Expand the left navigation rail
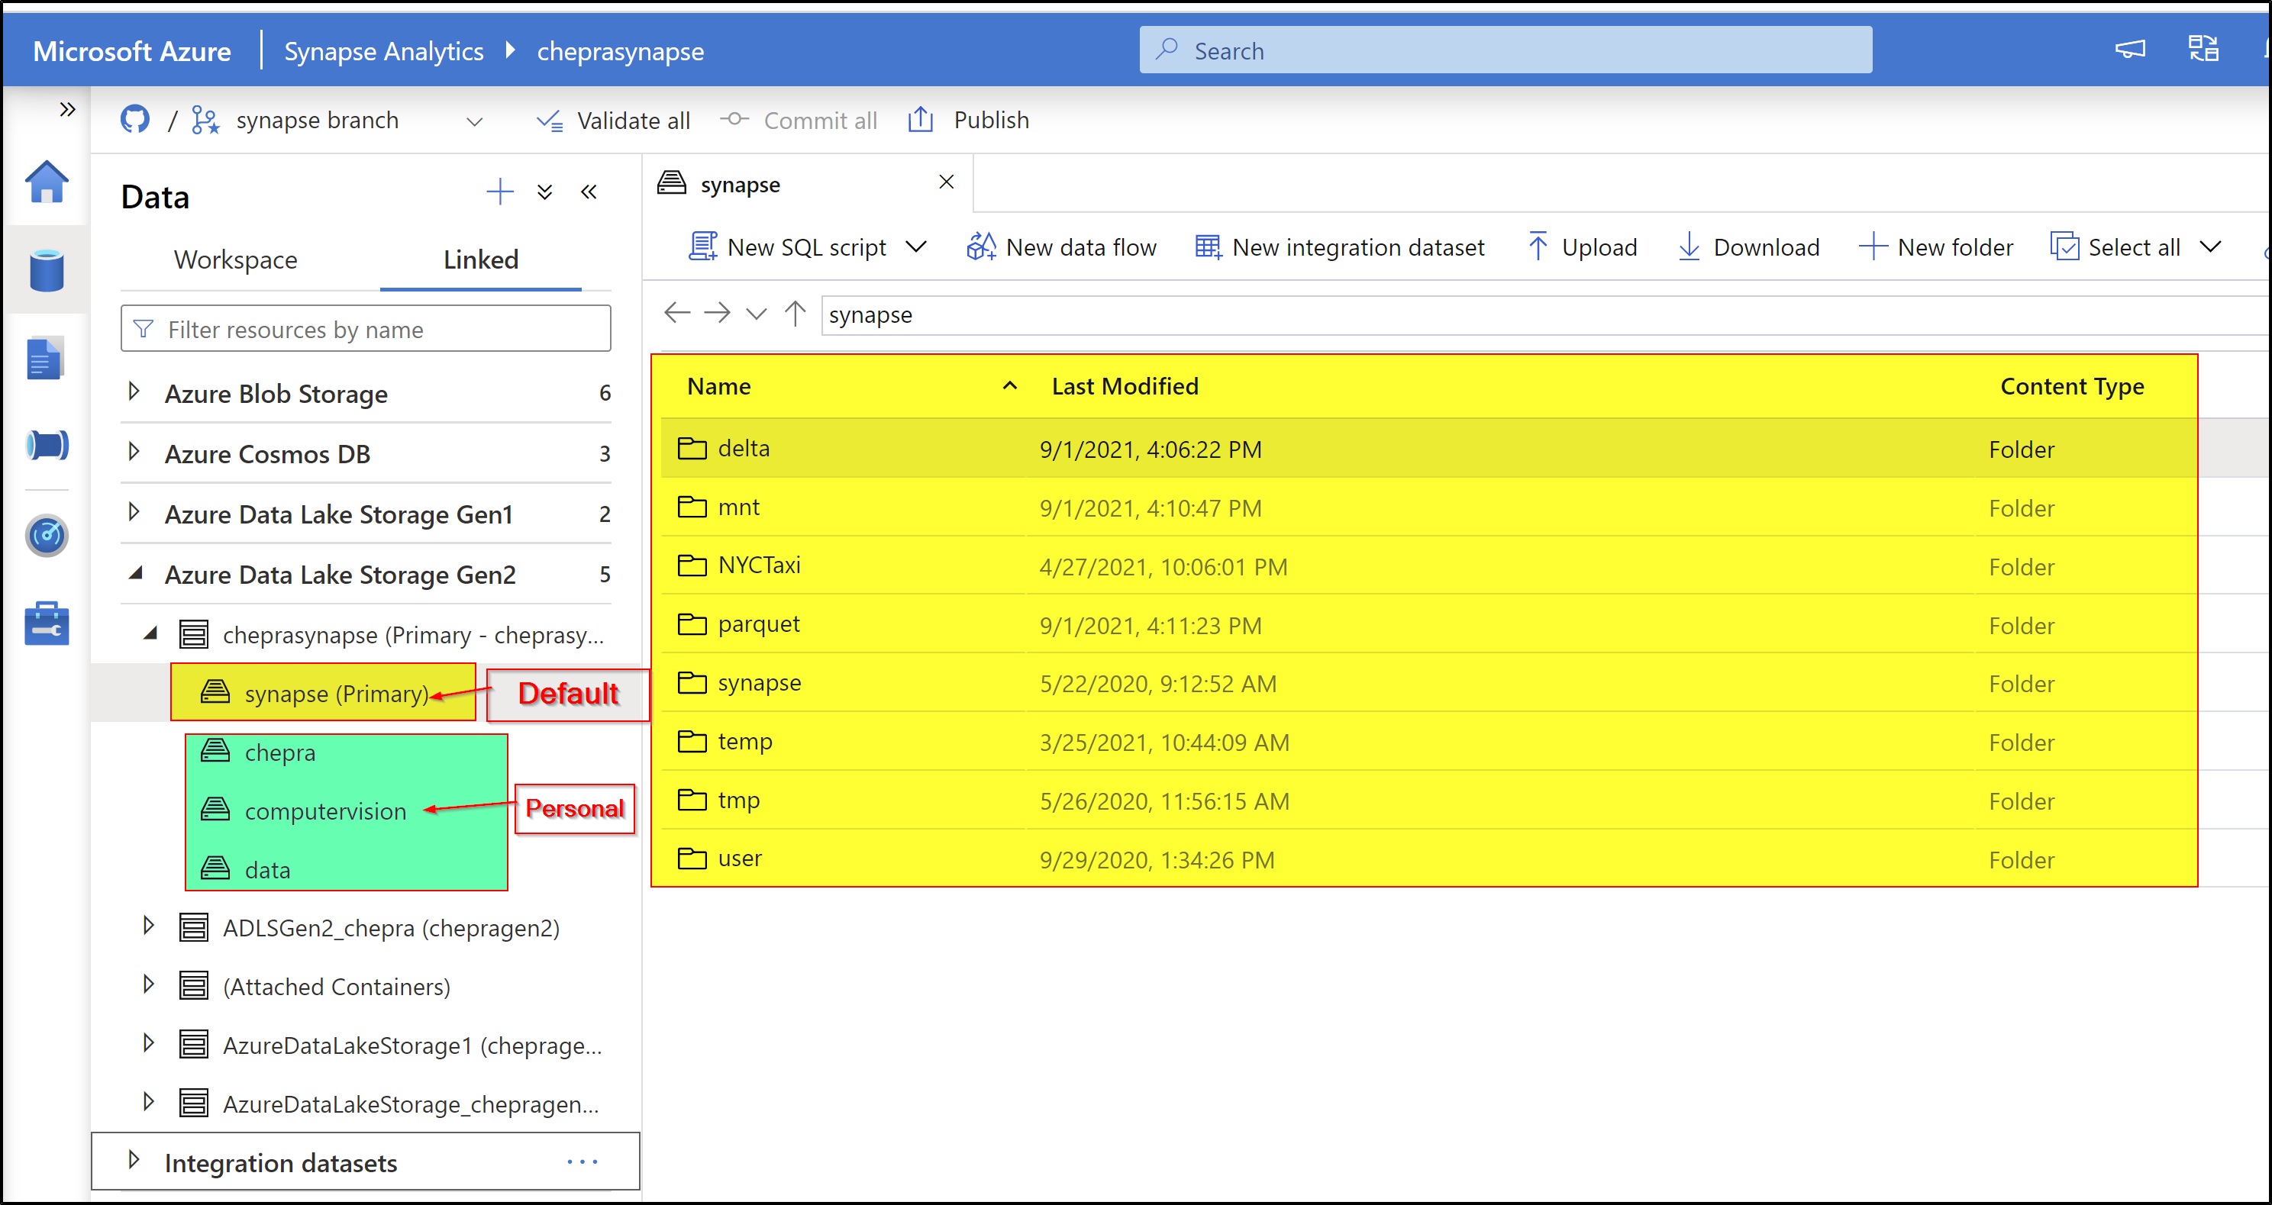2272x1205 pixels. [x=67, y=109]
